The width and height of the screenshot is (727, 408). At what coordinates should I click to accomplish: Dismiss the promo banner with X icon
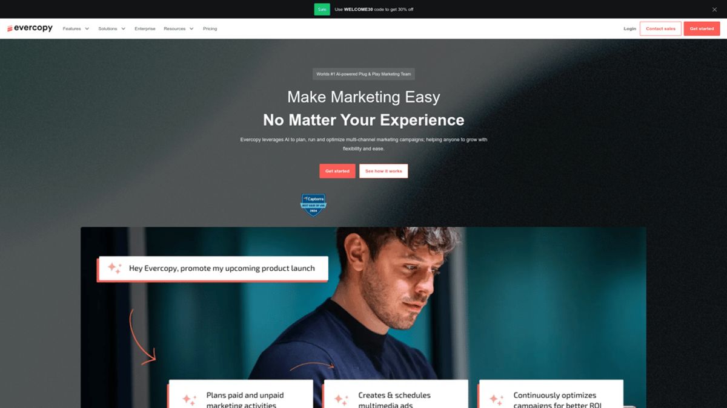pyautogui.click(x=714, y=9)
